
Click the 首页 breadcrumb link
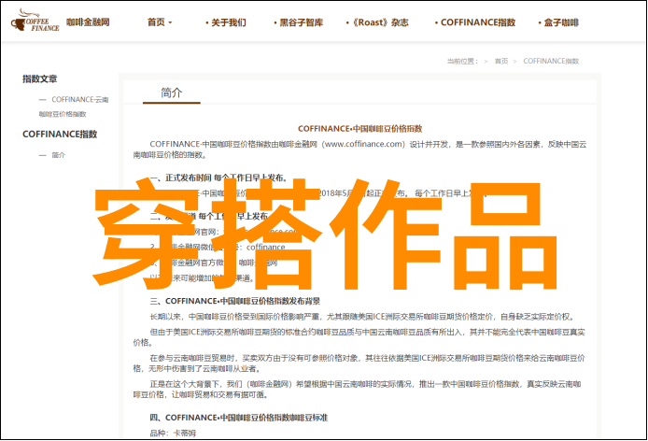pyautogui.click(x=501, y=62)
